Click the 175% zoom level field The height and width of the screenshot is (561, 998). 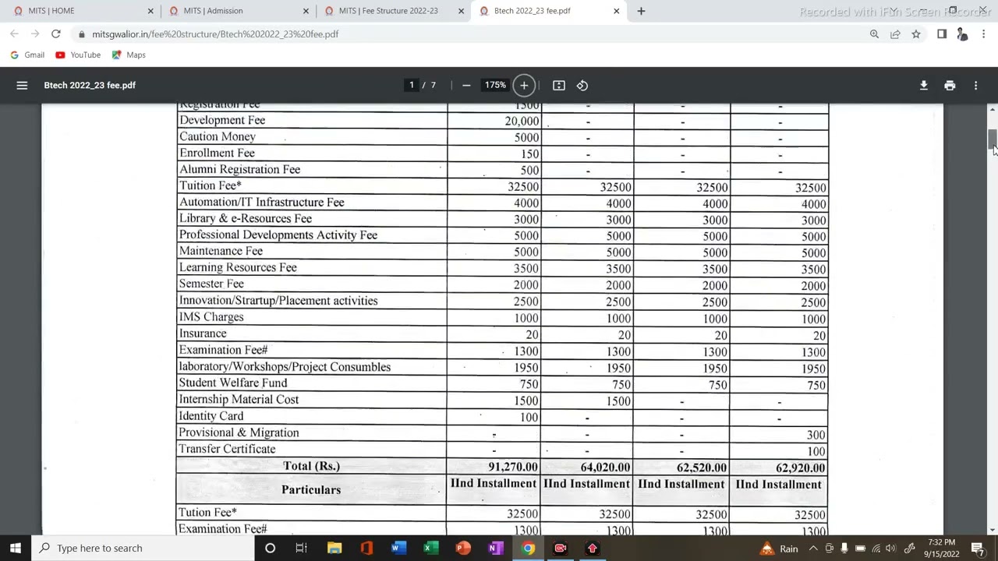[x=495, y=85]
